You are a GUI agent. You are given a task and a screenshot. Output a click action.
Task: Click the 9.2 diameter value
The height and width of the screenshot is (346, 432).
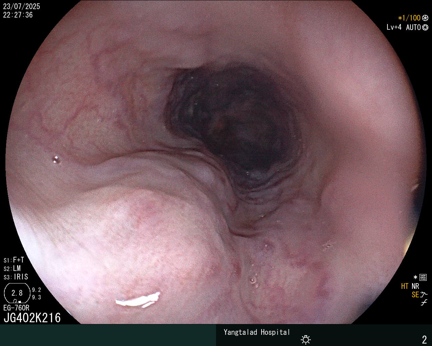pos(36,290)
